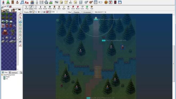Select the Actor placement tool
The height and width of the screenshot is (99, 176).
pos(41,7)
